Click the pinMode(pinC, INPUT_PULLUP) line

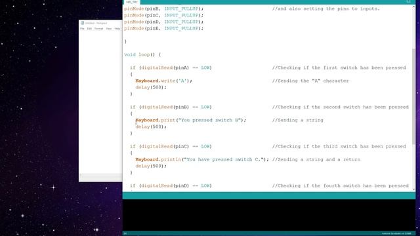(163, 15)
